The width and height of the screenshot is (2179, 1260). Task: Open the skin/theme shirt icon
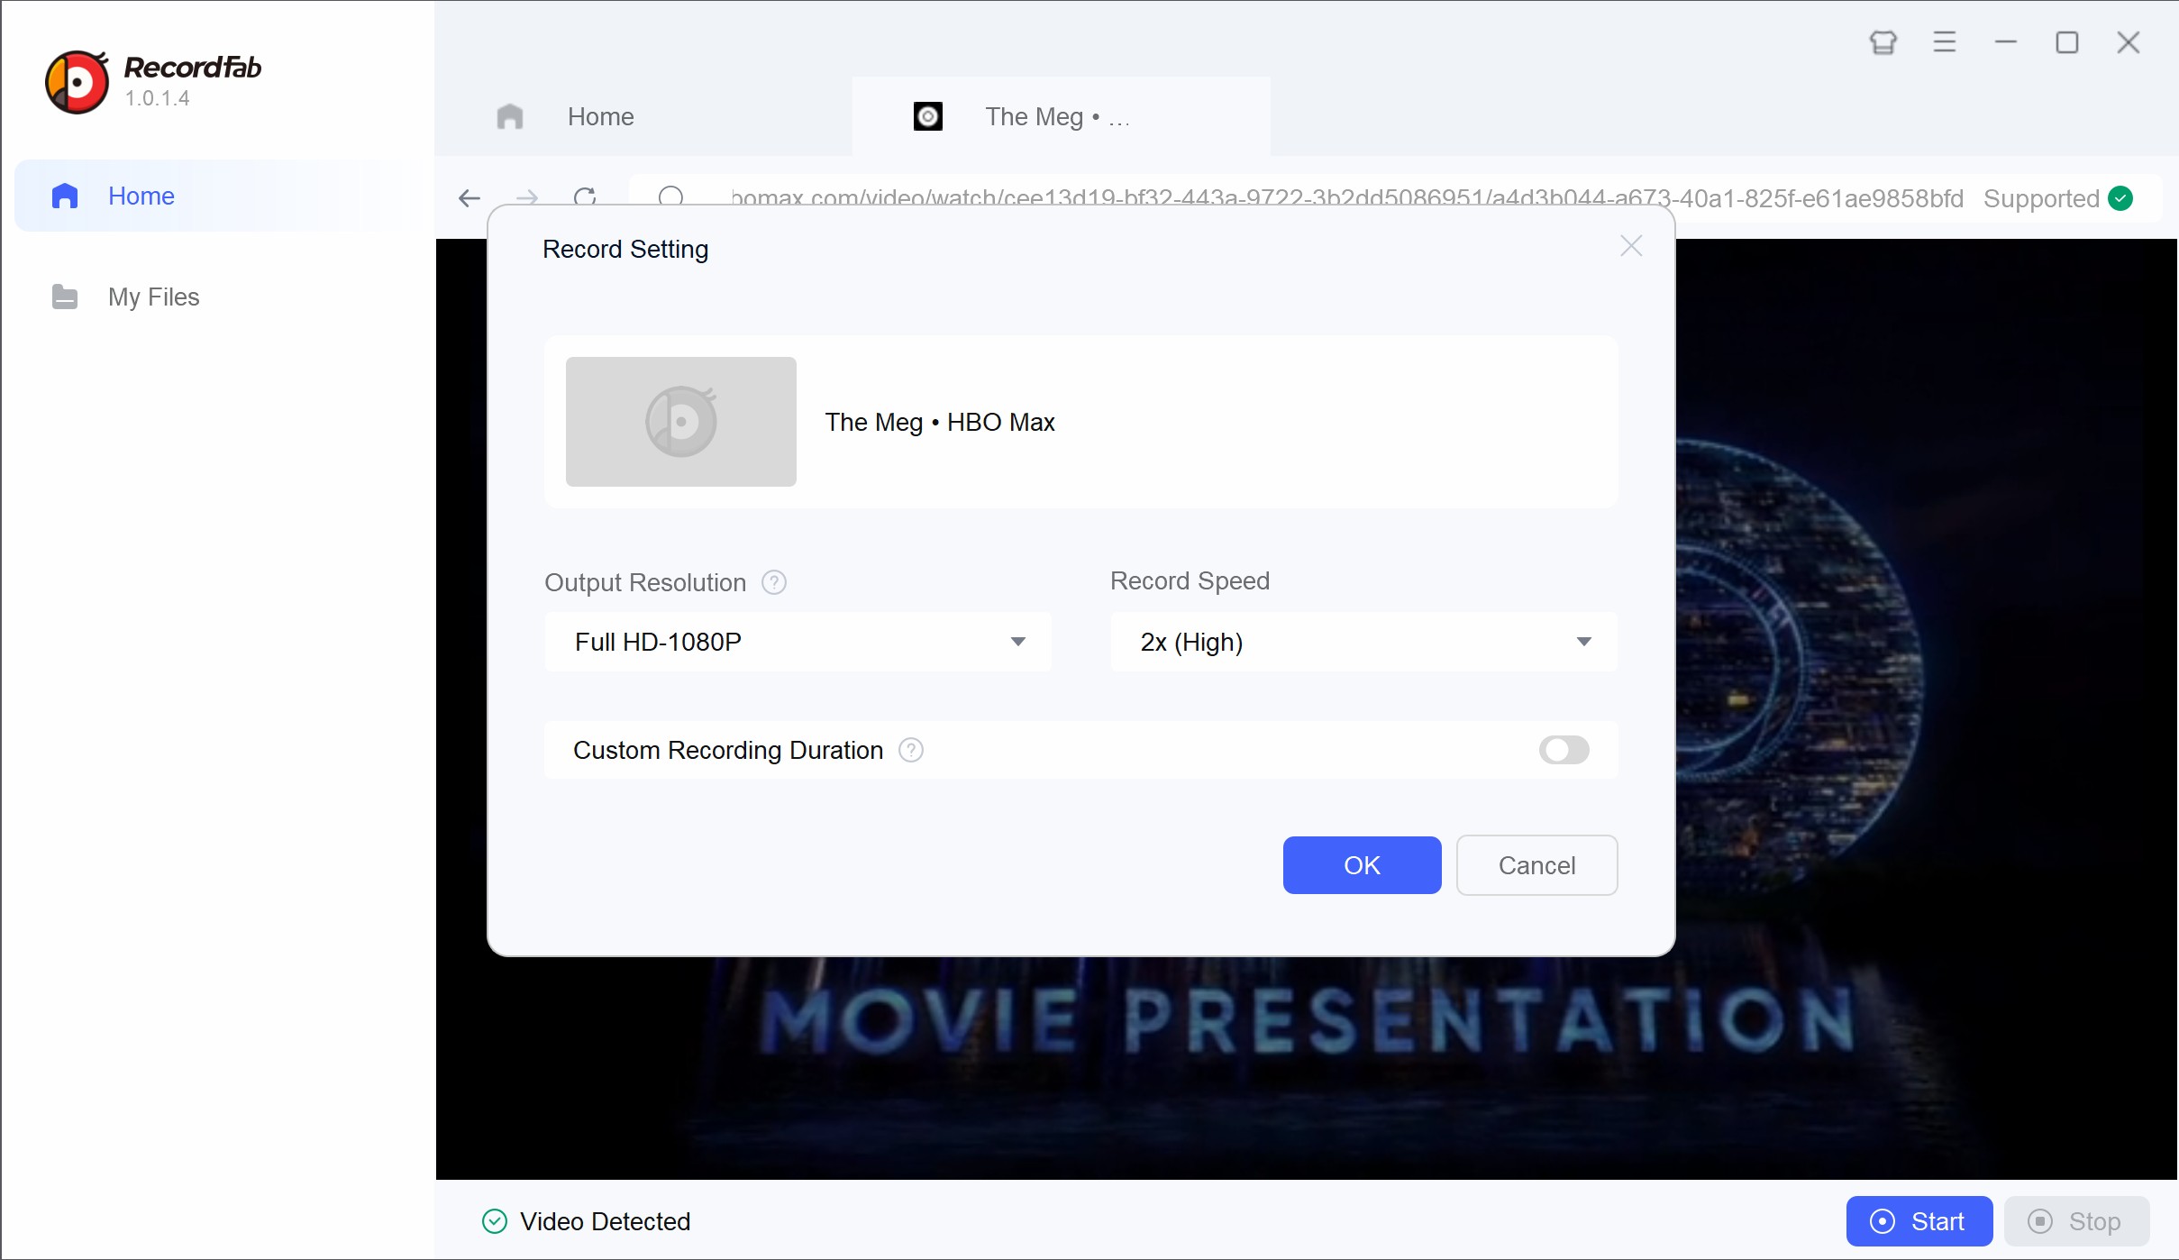pos(1883,42)
